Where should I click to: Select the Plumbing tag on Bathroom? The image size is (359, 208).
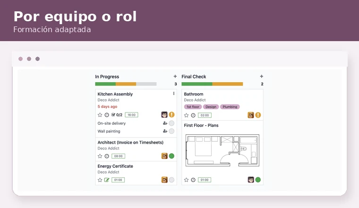point(230,107)
